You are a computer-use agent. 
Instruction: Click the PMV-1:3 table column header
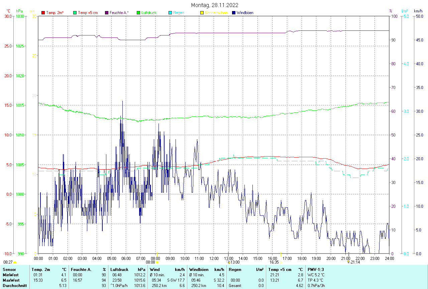(316, 270)
